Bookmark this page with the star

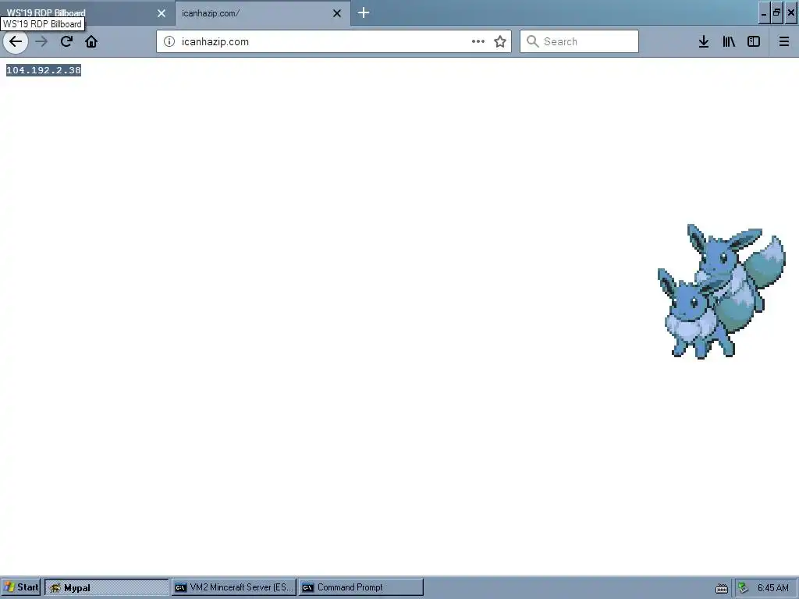500,42
